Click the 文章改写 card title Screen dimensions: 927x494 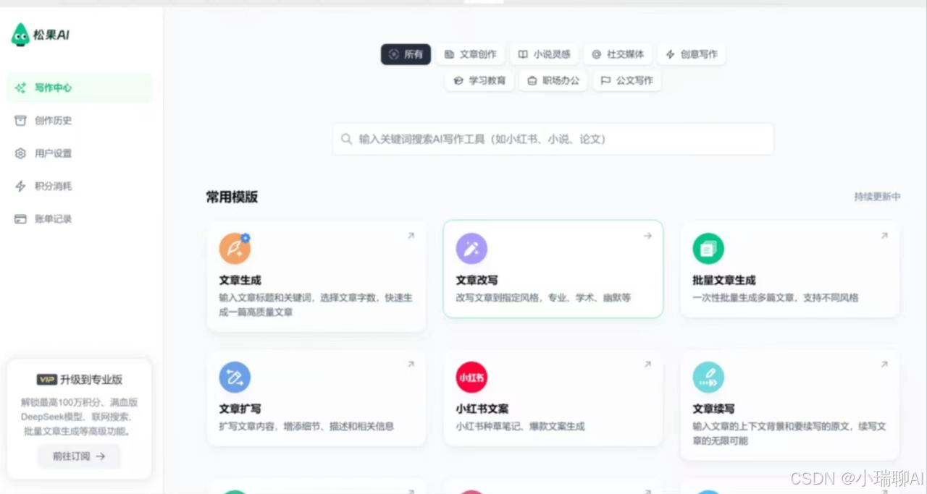click(x=477, y=280)
